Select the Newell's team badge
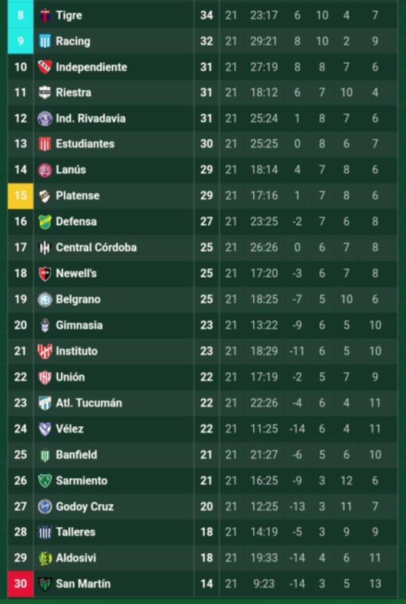406x604 pixels. [x=45, y=274]
